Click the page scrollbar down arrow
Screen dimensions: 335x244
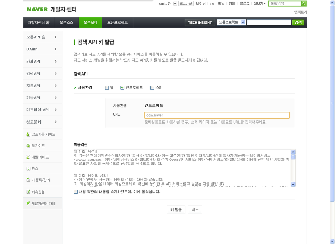pyautogui.click(x=332, y=241)
